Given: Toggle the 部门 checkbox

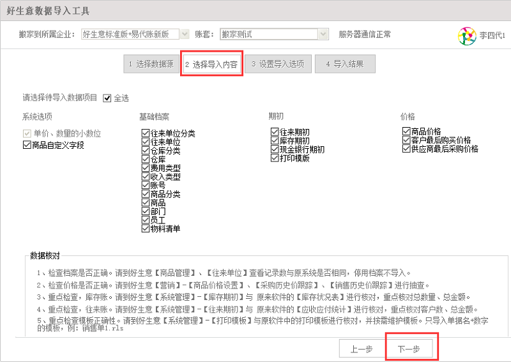Looking at the screenshot, I should click(x=146, y=211).
